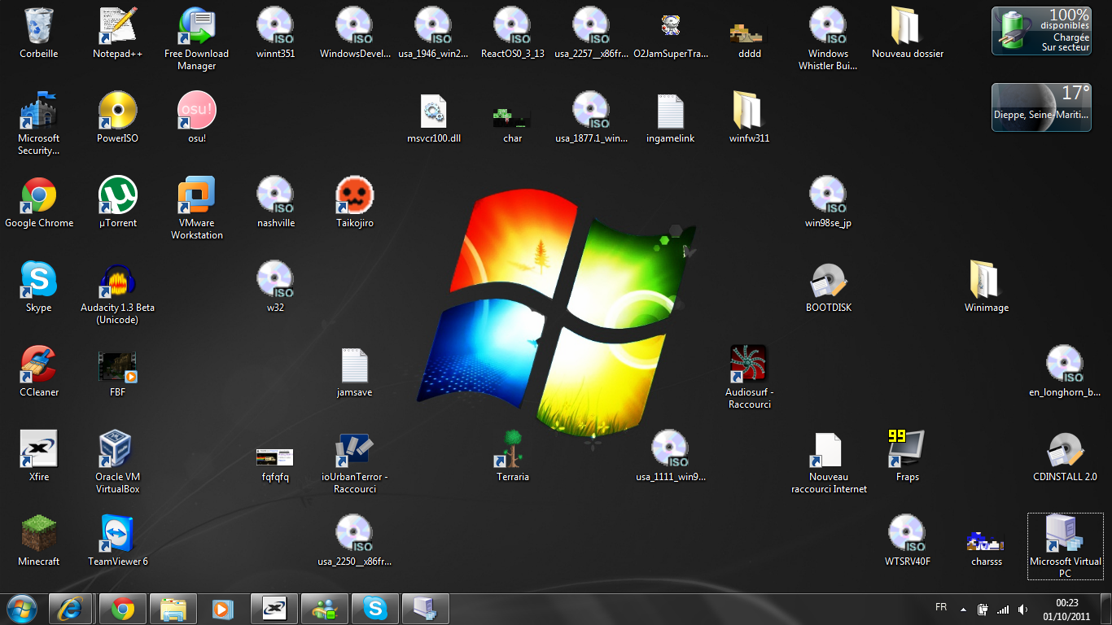Click the Corbeille recycle bin
Viewport: 1112px width, 625px height.
(x=38, y=27)
